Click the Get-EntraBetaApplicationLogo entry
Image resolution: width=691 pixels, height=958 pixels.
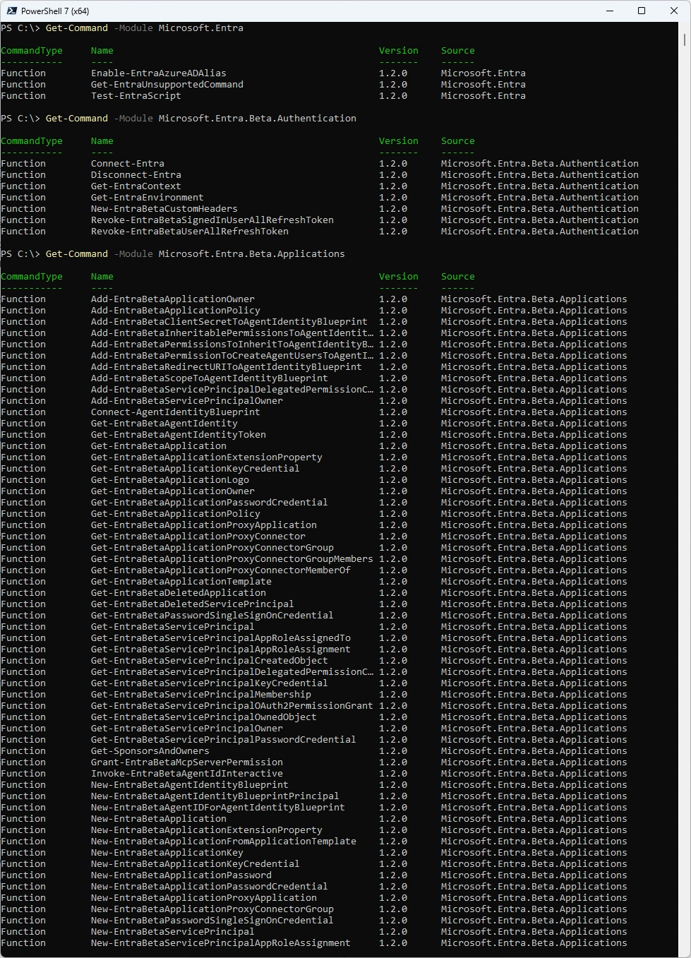coord(169,480)
